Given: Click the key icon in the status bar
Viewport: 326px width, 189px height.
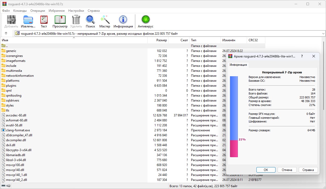Looking at the screenshot, I should click(x=8, y=186).
